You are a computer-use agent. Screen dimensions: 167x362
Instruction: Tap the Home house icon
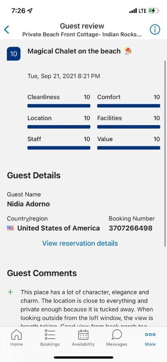click(16, 335)
